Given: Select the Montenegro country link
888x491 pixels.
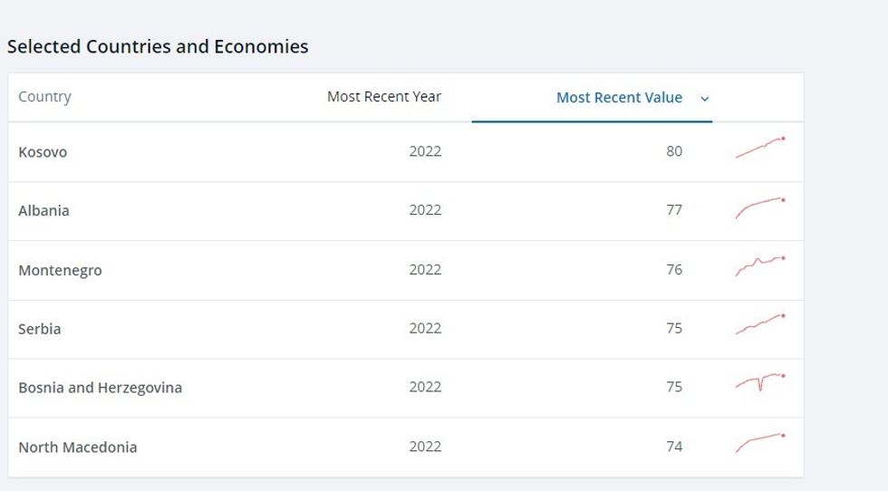Looking at the screenshot, I should click(60, 270).
